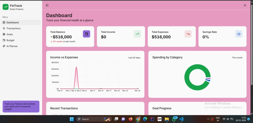The image size is (253, 123).
Task: Click the 'Goal Progress' heading
Action: point(162,108)
